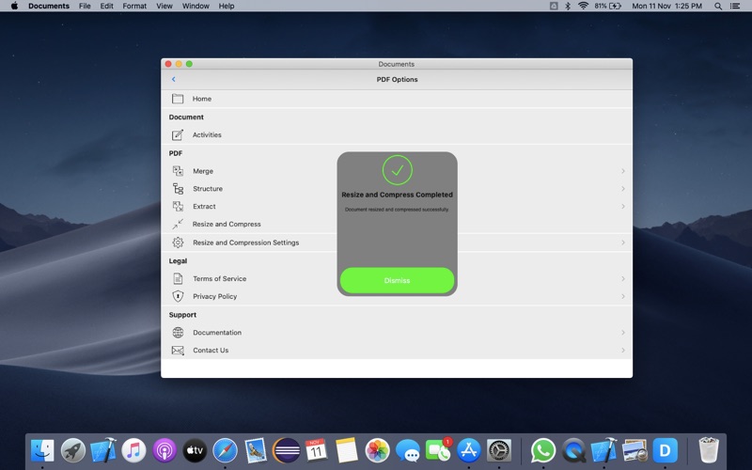The image size is (752, 470).
Task: Open Terms of Service row chevron
Action: point(623,278)
